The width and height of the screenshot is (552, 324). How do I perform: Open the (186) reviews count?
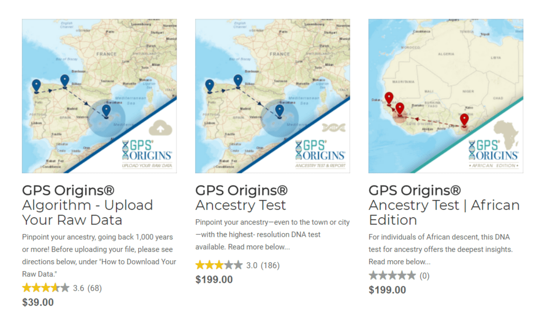pos(270,265)
